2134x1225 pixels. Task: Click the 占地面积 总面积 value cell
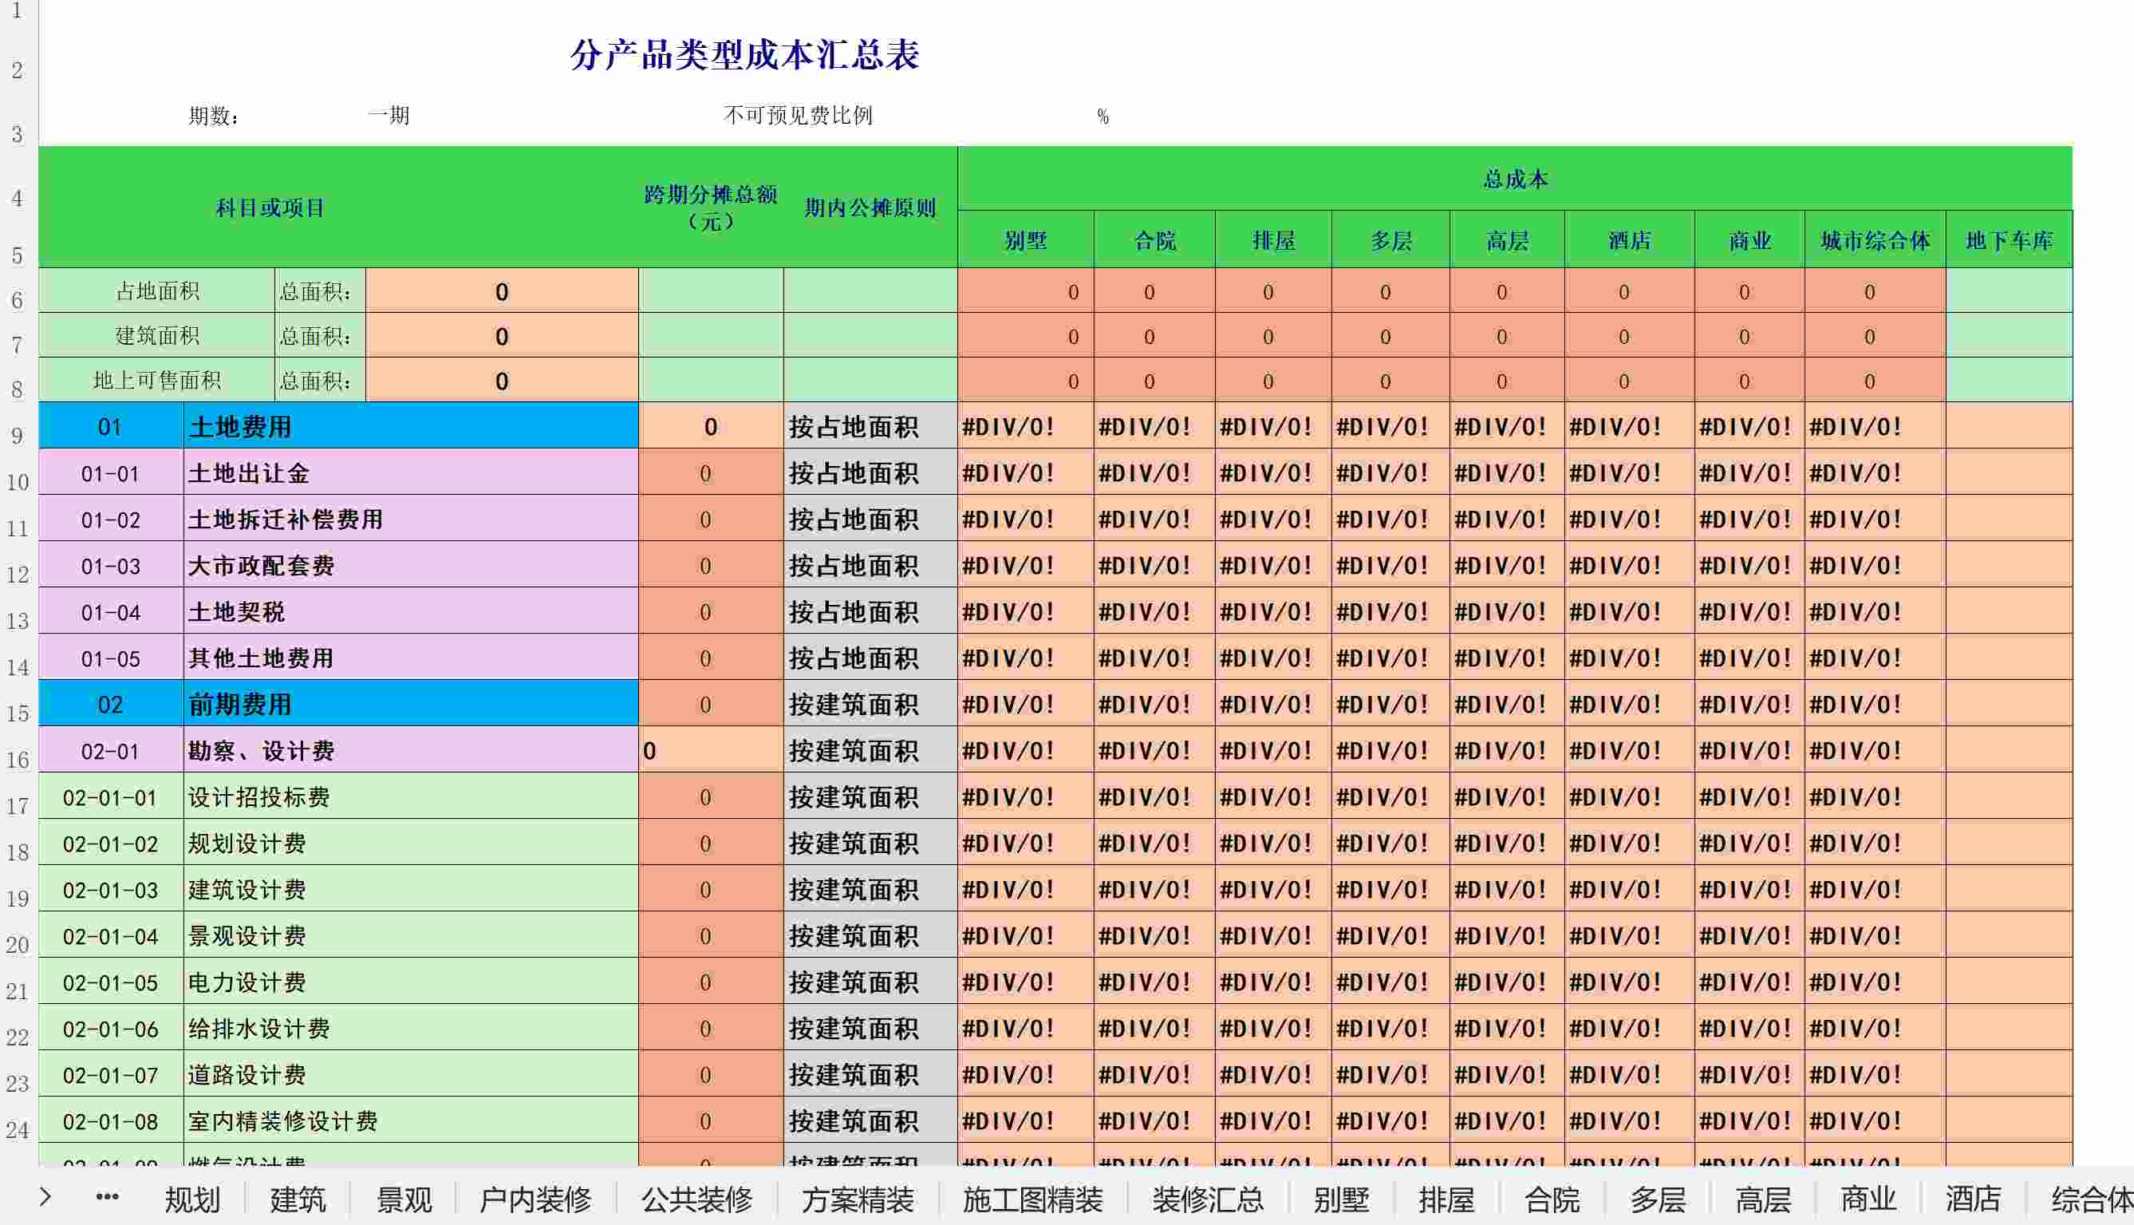(502, 291)
